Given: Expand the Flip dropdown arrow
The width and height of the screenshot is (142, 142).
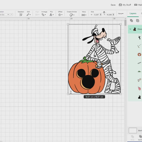Looking at the screenshot, I should (53, 15).
